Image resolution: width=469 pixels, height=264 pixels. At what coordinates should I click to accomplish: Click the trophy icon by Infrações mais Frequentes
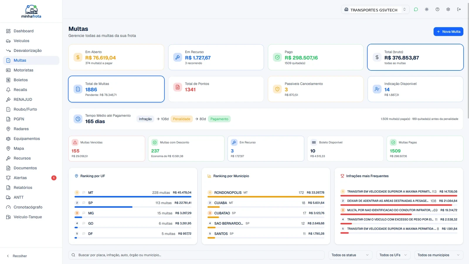[x=342, y=176]
